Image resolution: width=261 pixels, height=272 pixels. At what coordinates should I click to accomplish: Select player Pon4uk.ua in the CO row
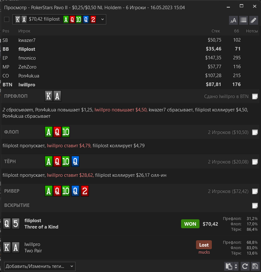tap(29, 76)
